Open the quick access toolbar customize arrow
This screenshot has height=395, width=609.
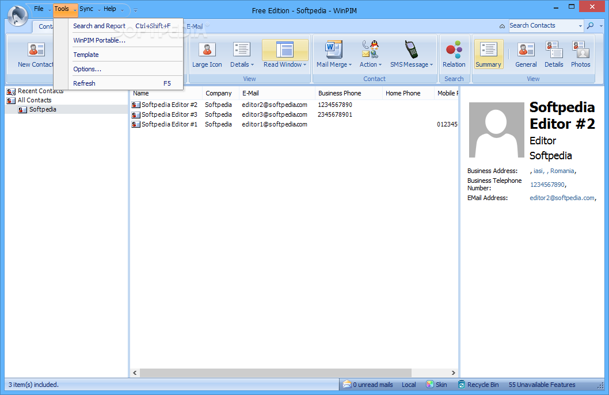coord(135,10)
